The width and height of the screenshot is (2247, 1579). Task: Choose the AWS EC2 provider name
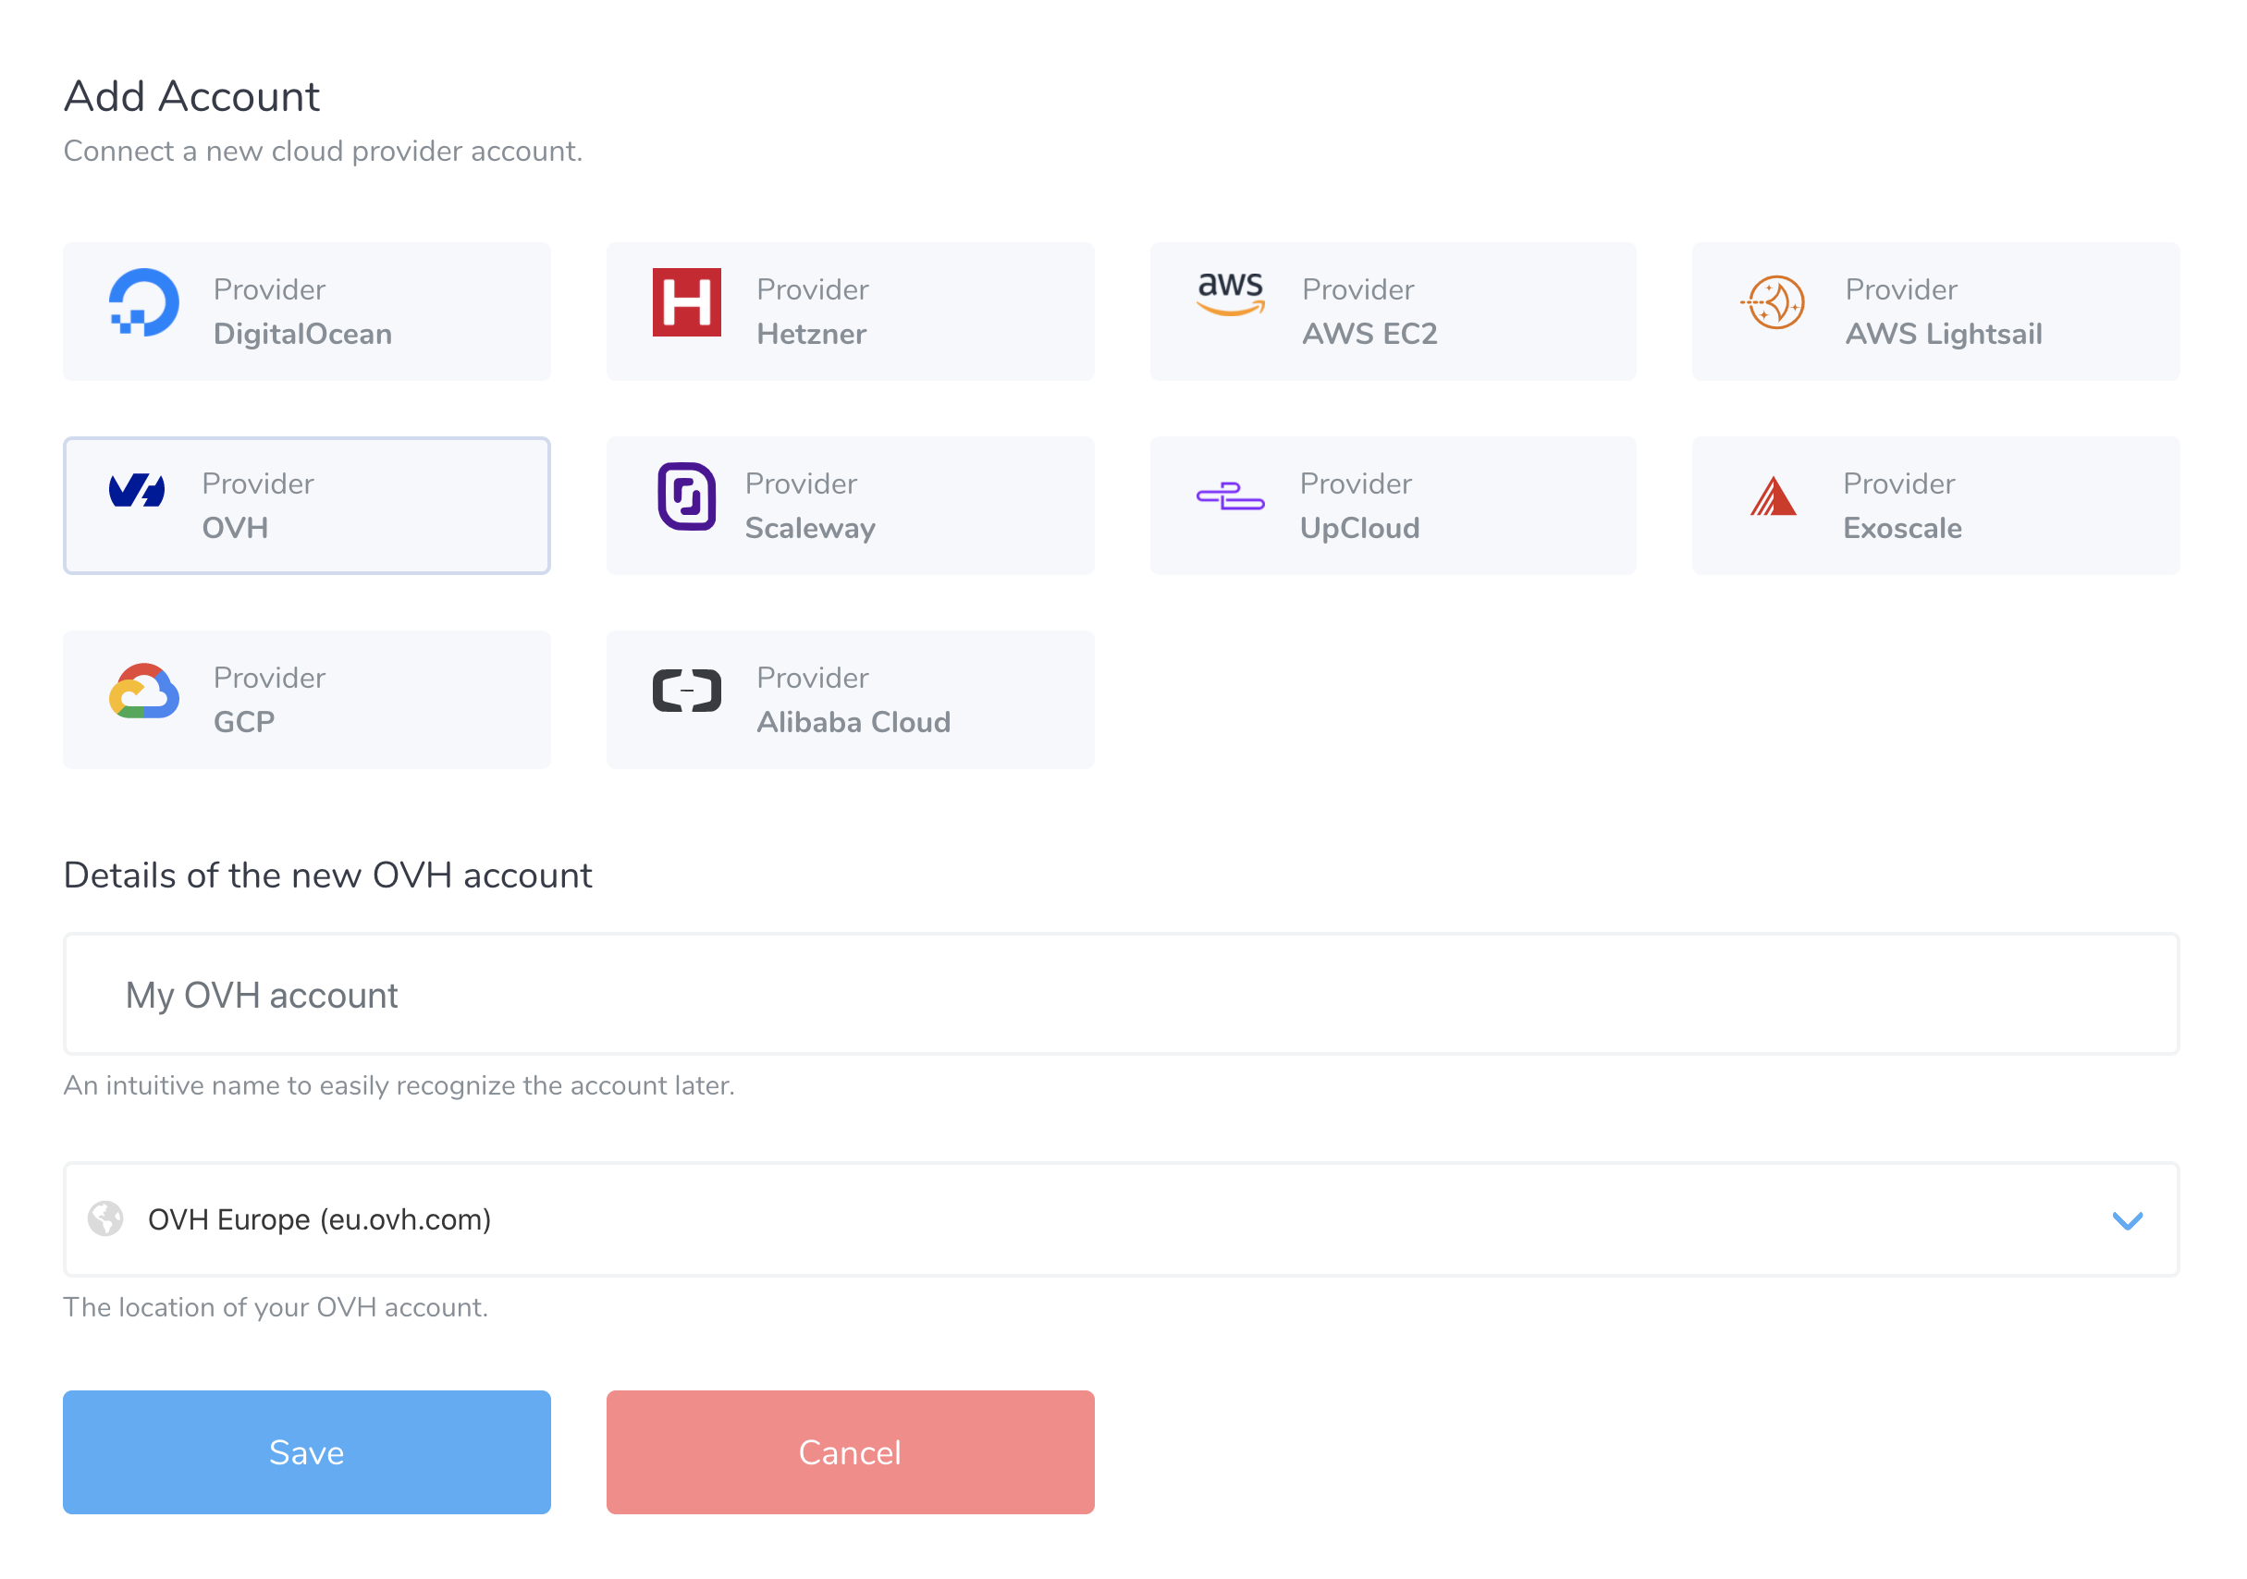point(1369,334)
